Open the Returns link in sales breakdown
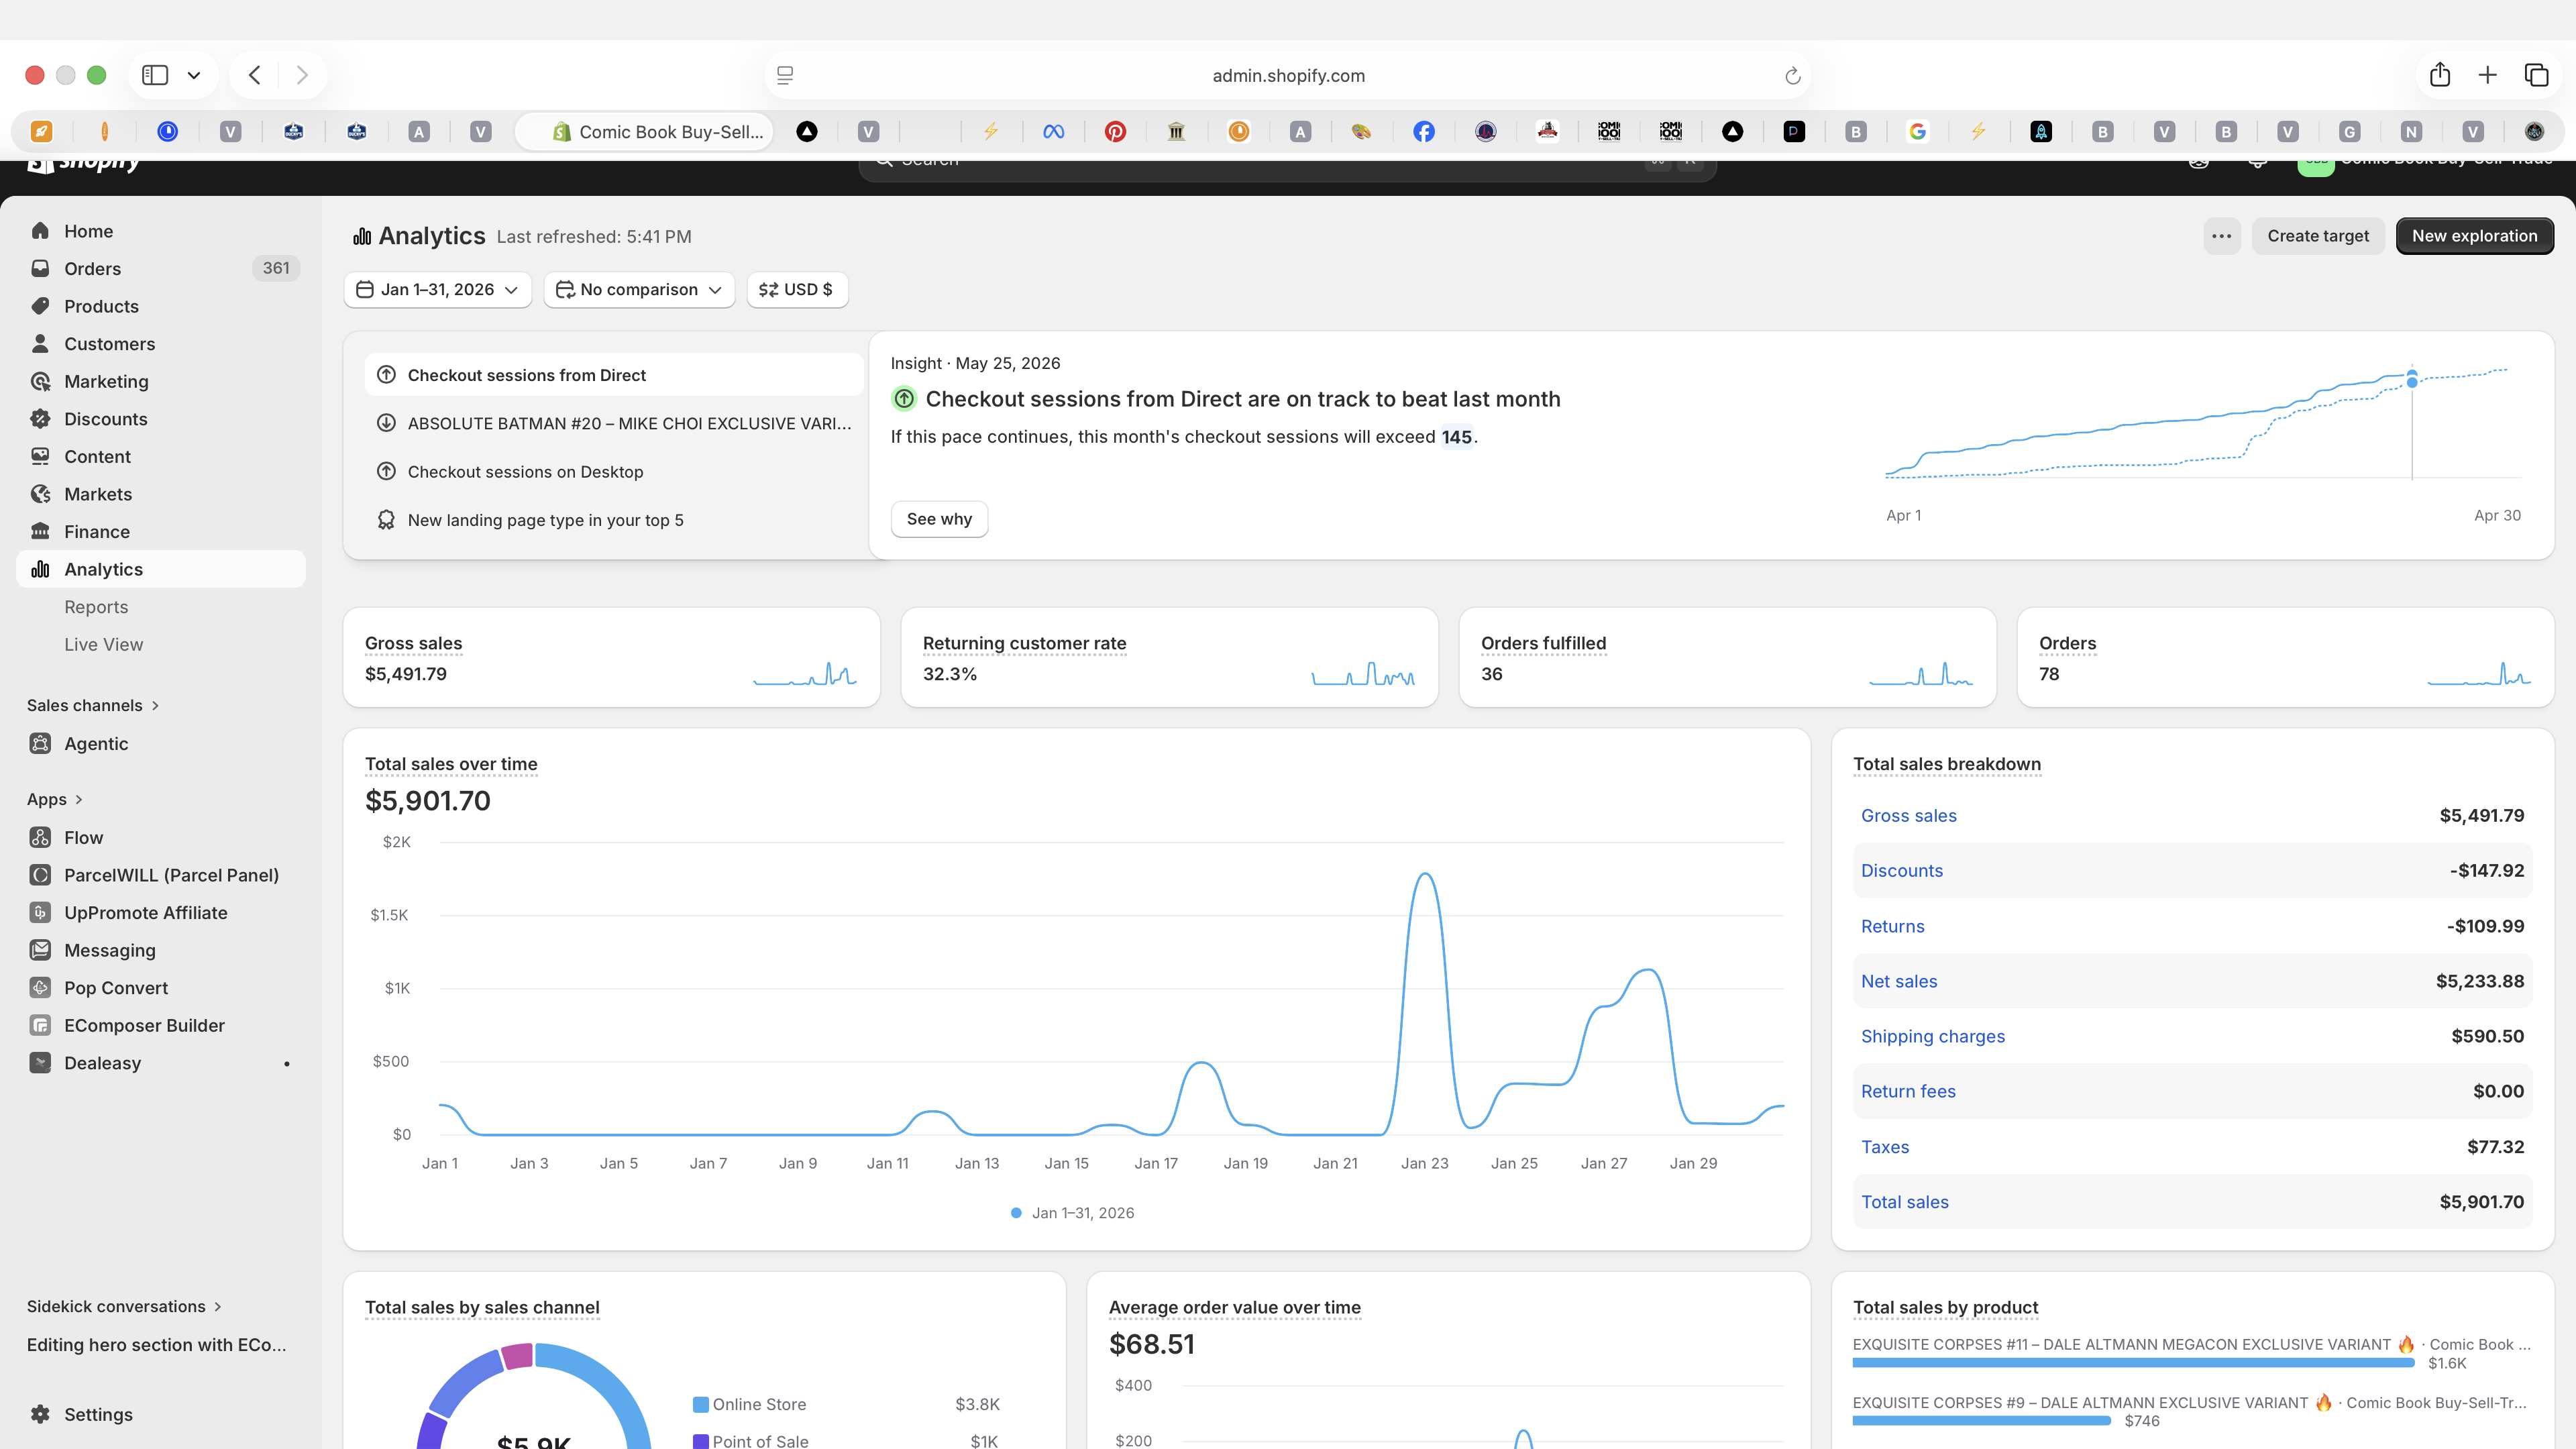The height and width of the screenshot is (1449, 2576). [1893, 926]
